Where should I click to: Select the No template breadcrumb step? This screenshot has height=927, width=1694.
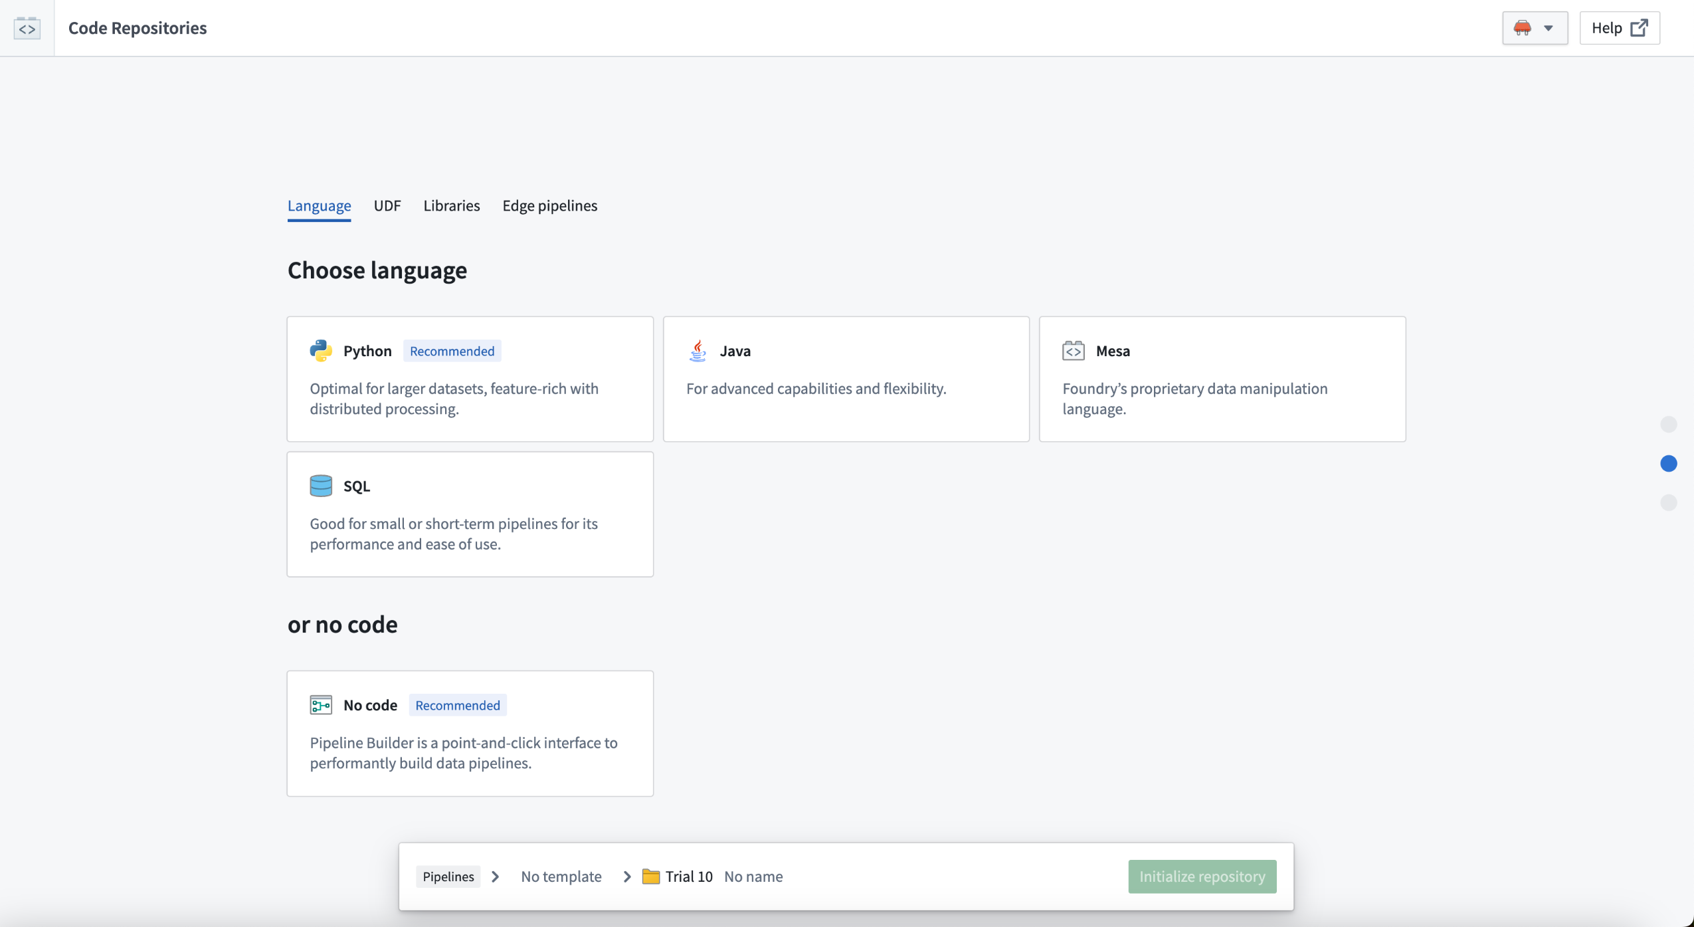(561, 876)
